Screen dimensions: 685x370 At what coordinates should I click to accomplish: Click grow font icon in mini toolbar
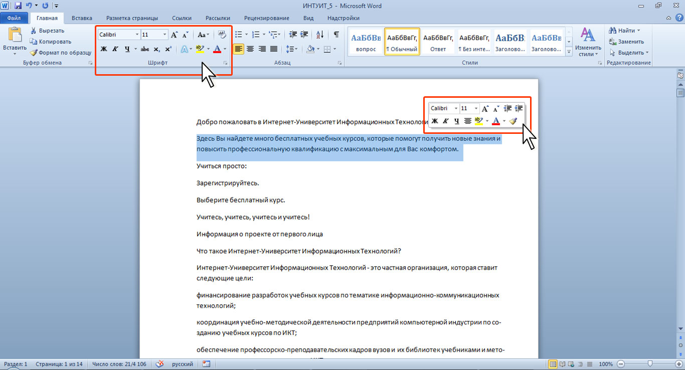click(x=485, y=108)
